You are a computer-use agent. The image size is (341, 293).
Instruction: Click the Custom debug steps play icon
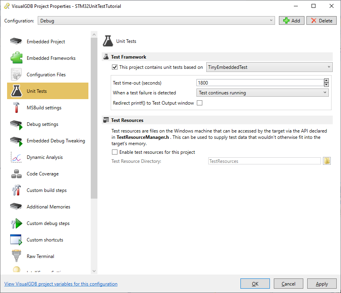[16, 223]
